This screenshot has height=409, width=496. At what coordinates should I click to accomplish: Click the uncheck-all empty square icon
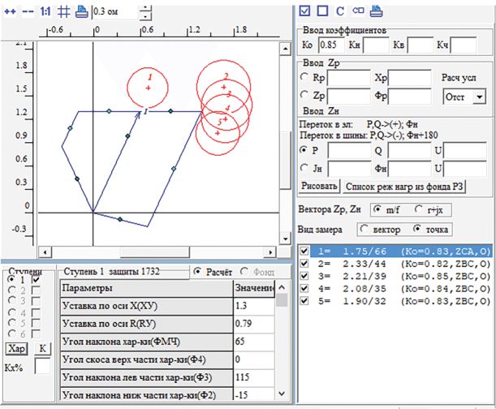[322, 11]
